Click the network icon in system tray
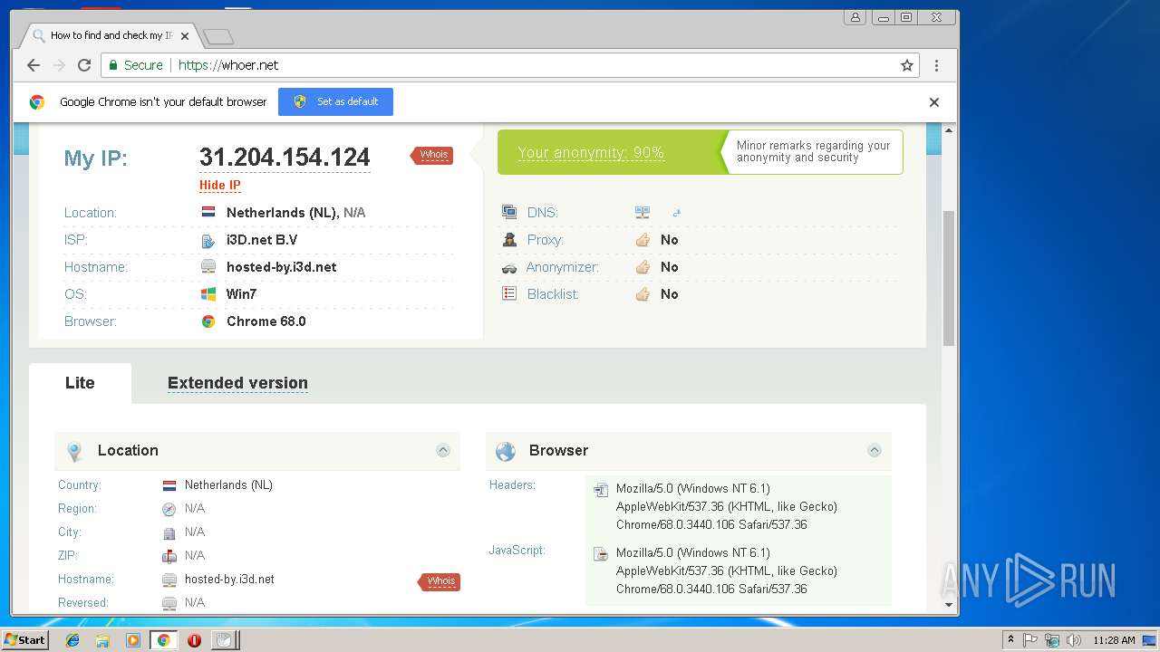 1052,640
